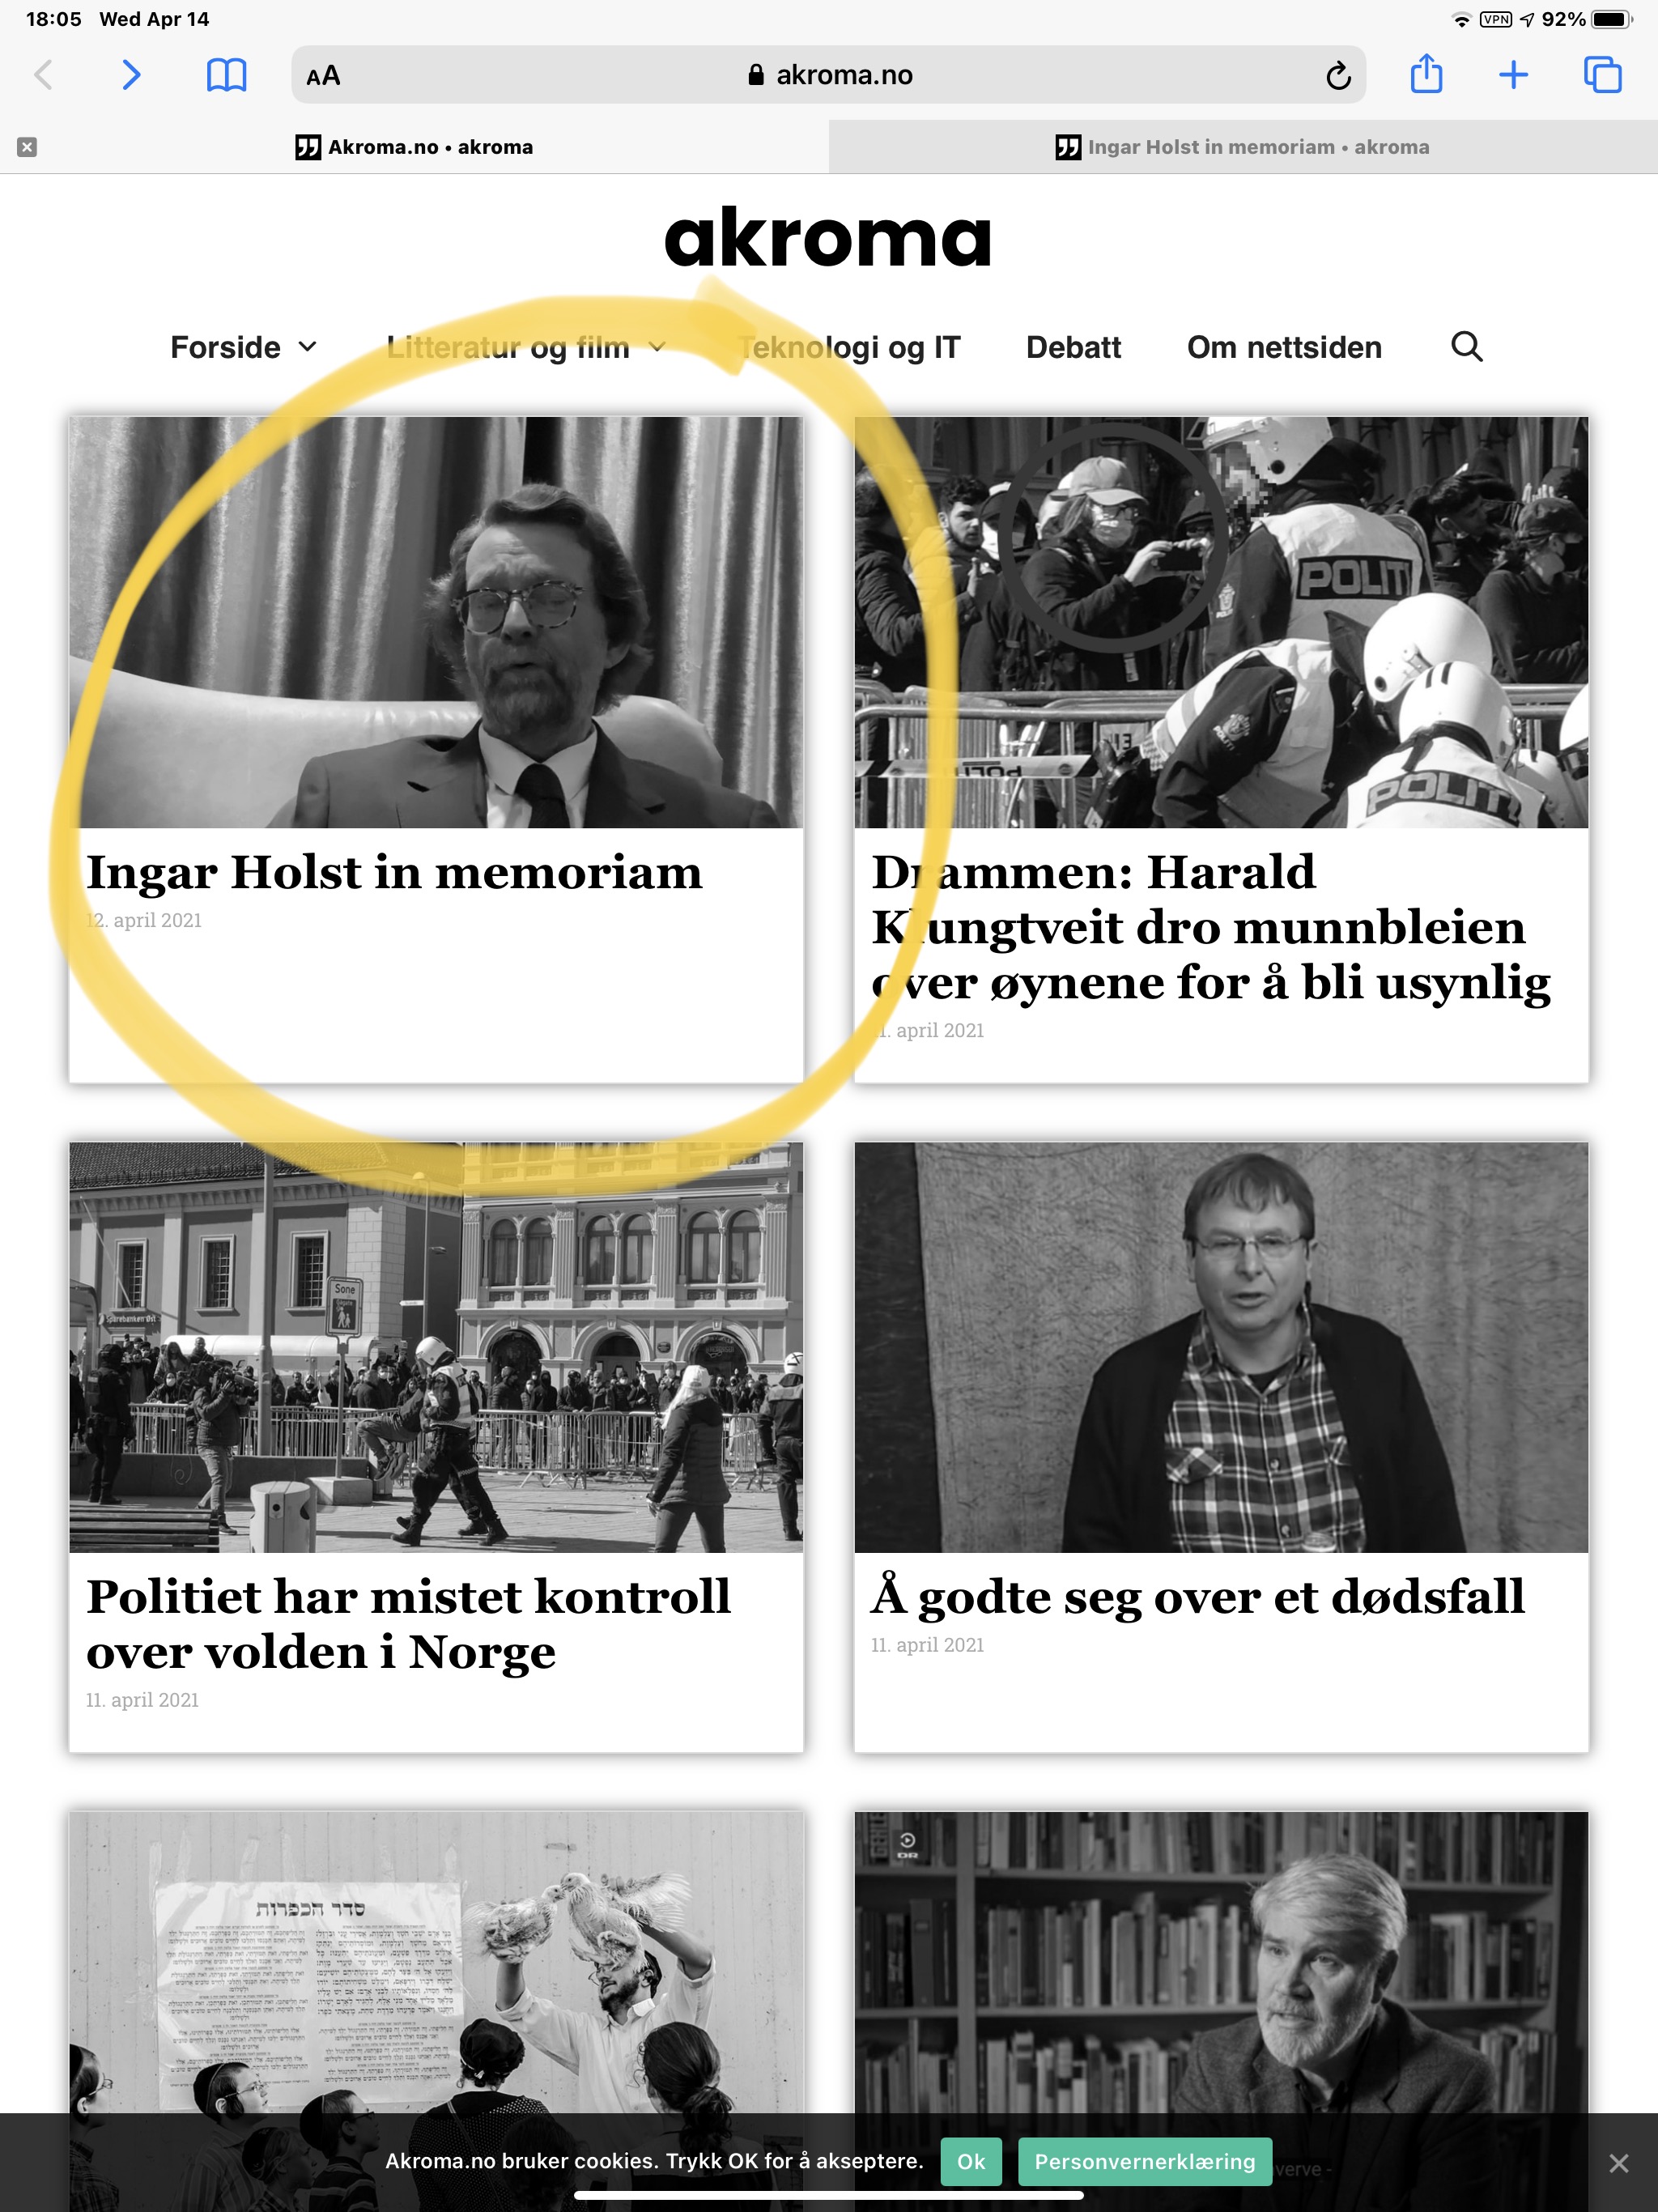Image resolution: width=1658 pixels, height=2212 pixels.
Task: Select the akroma.no address field
Action: click(828, 75)
